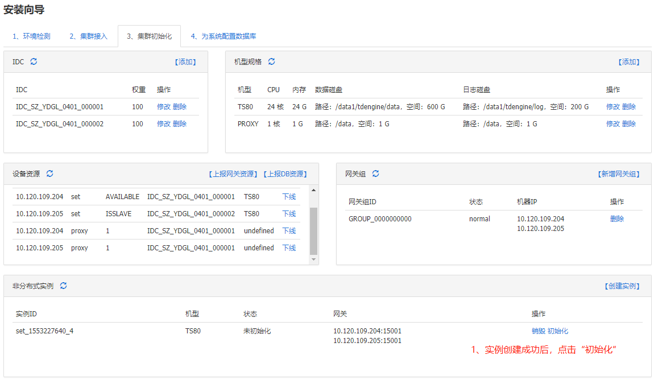This screenshot has width=658, height=388.
Task: Click the 日志磁盘 column header
Action: point(476,89)
